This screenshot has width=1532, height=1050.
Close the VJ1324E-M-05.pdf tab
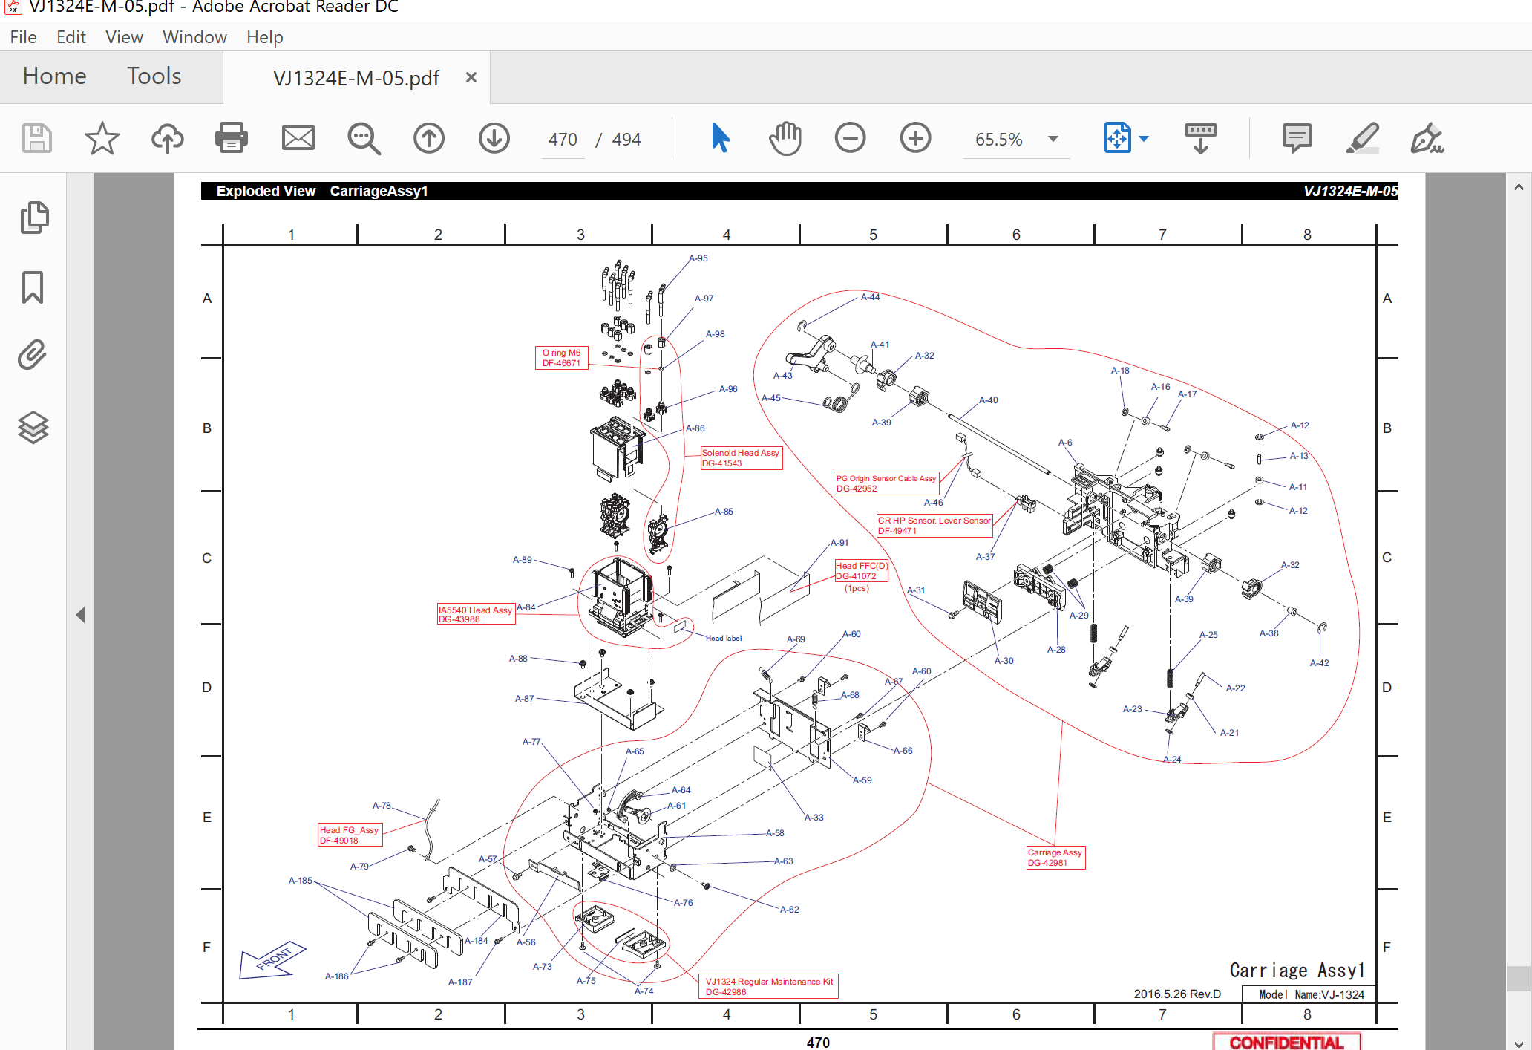coord(471,77)
